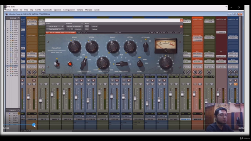Image resolution: width=251 pixels, height=141 pixels.
Task: Click the red target button in plugin header
Action: tap(181, 27)
